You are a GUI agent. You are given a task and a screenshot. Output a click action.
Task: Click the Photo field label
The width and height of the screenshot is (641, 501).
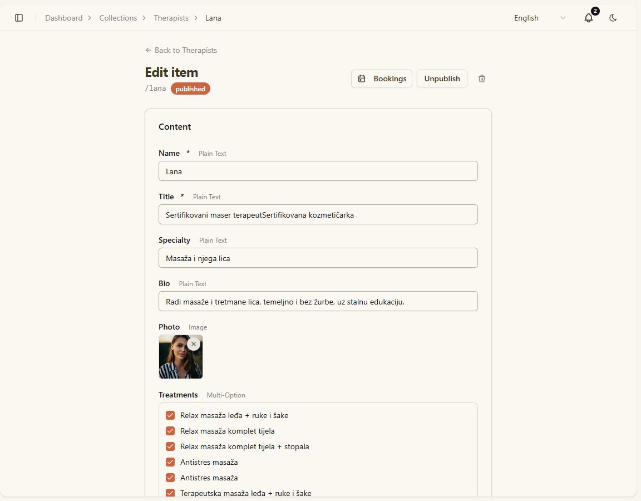tap(169, 327)
